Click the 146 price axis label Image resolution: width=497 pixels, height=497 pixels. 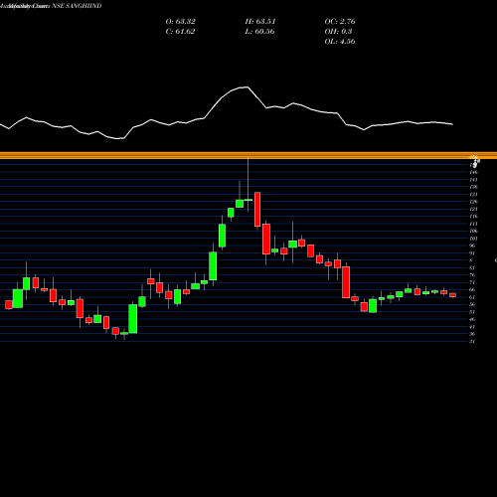click(x=473, y=172)
